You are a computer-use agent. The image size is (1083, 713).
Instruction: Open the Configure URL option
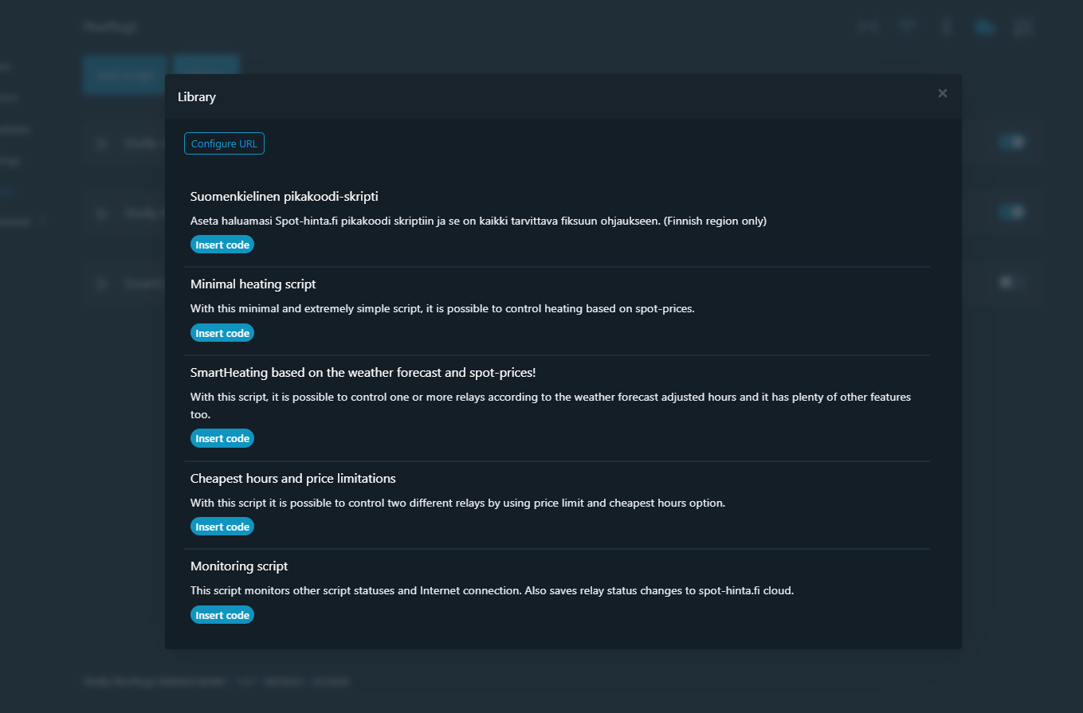pos(224,144)
